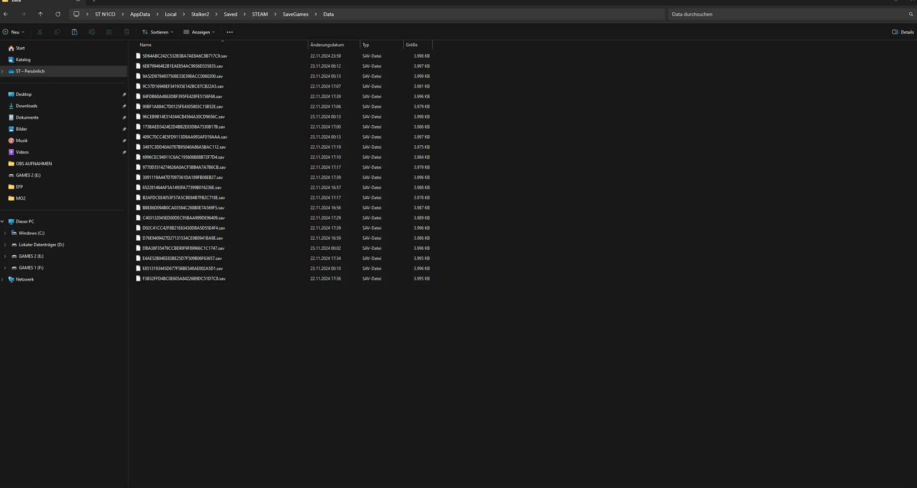Open a new tab with the plus button
Screen dimensions: 917x488
click(x=94, y=1)
